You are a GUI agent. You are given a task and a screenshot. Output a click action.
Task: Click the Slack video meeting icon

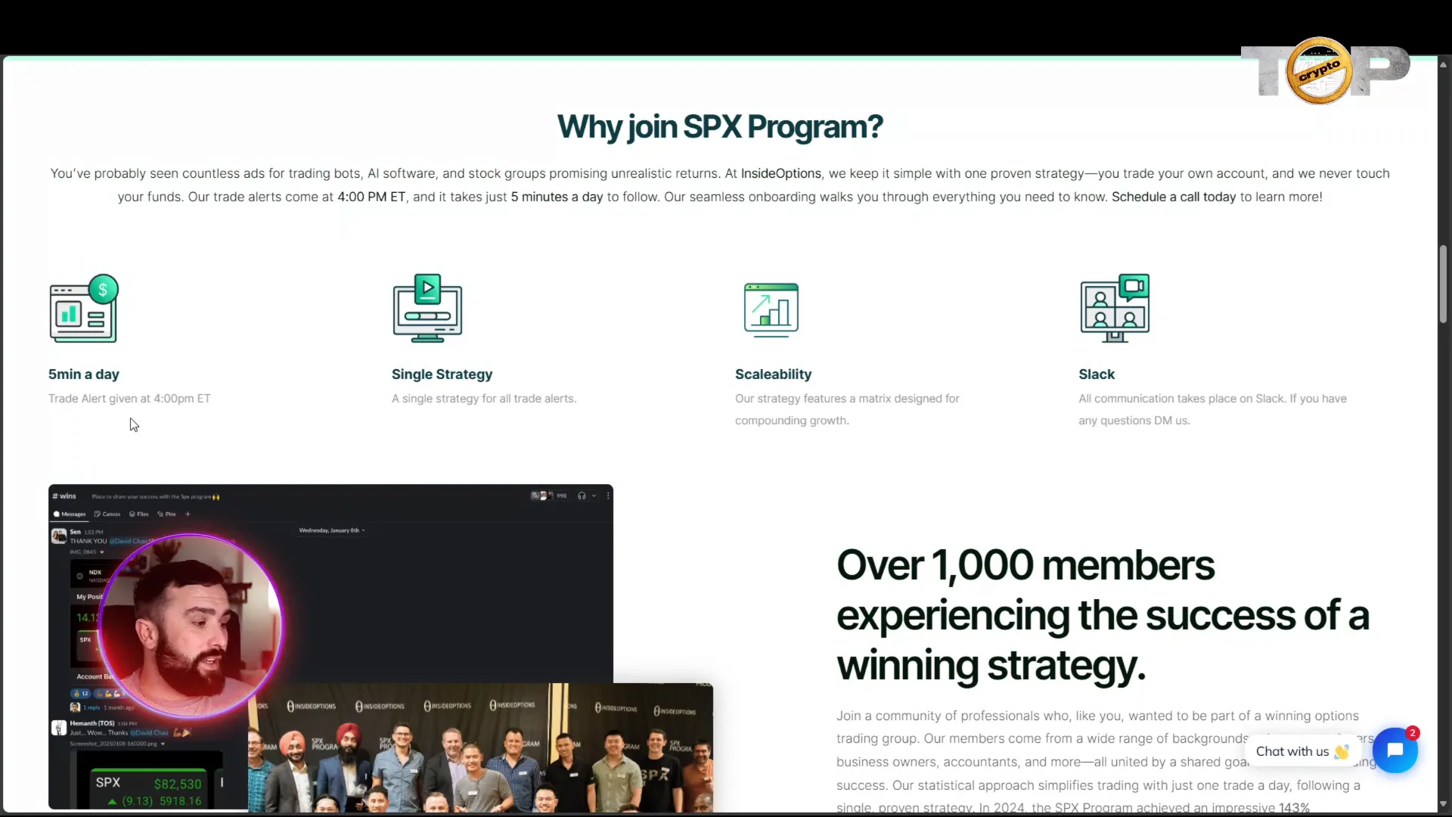[1115, 309]
